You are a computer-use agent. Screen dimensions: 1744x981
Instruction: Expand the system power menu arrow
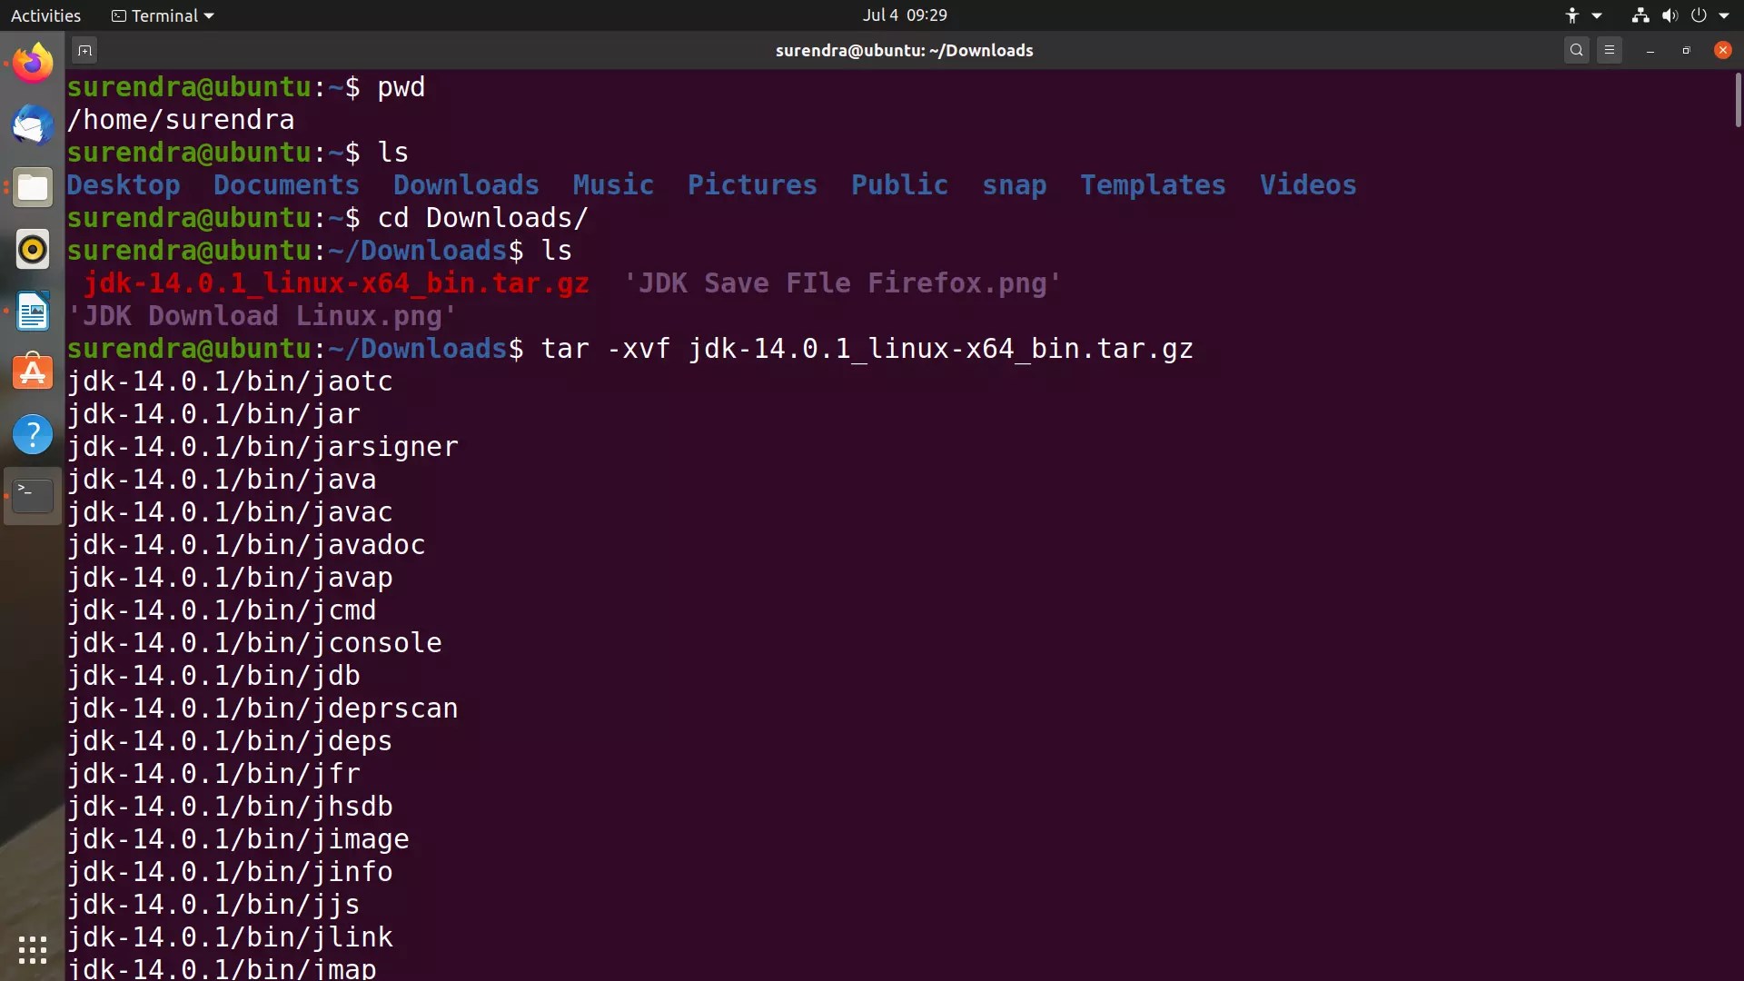pyautogui.click(x=1724, y=15)
